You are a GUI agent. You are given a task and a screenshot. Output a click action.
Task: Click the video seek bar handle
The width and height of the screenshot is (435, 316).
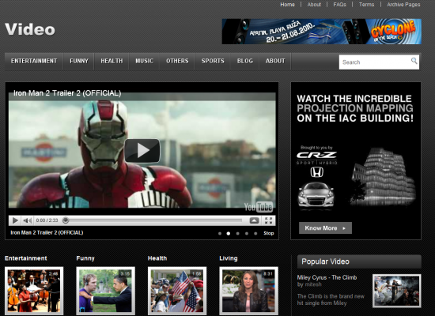[66, 220]
